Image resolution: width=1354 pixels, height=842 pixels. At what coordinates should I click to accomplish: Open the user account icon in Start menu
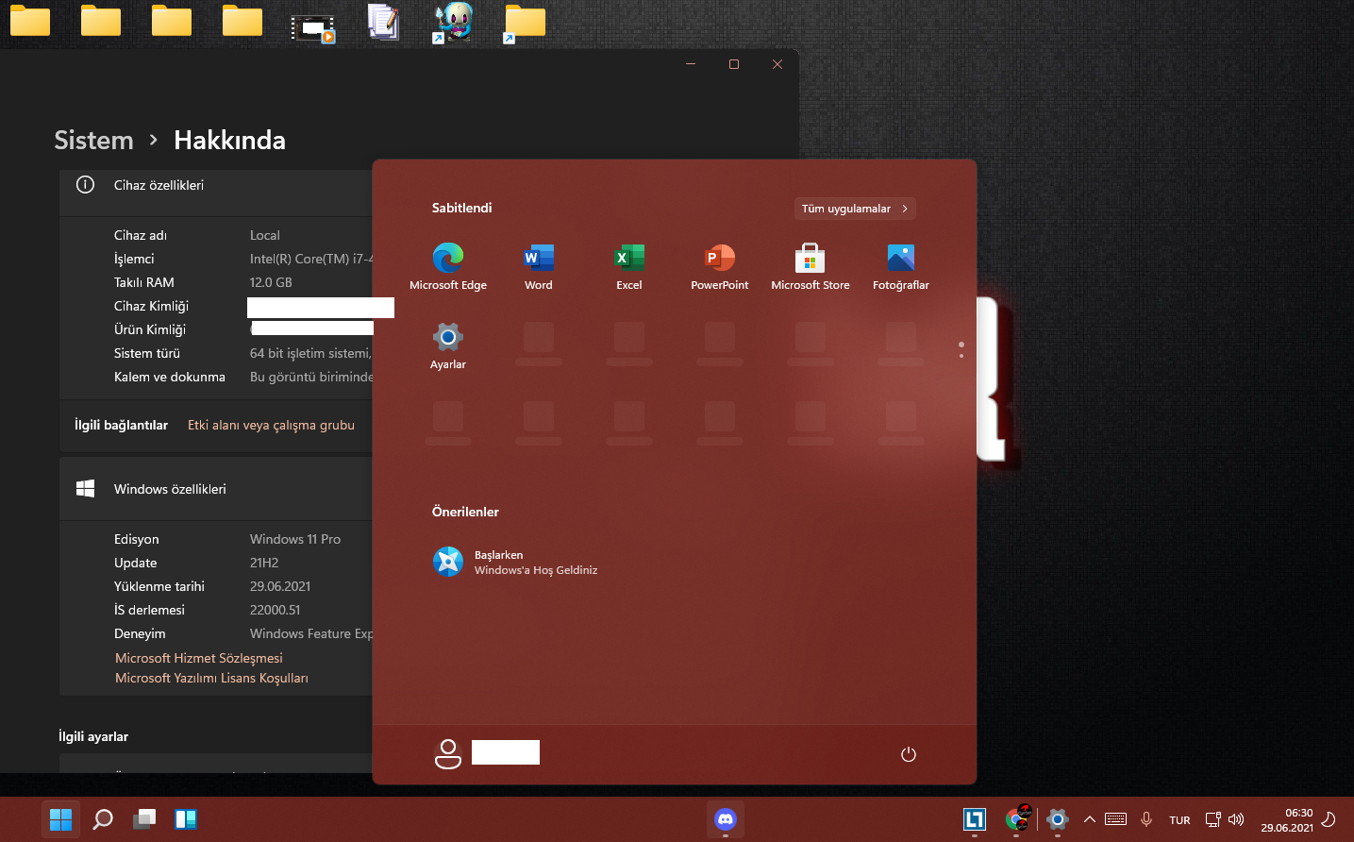[448, 753]
